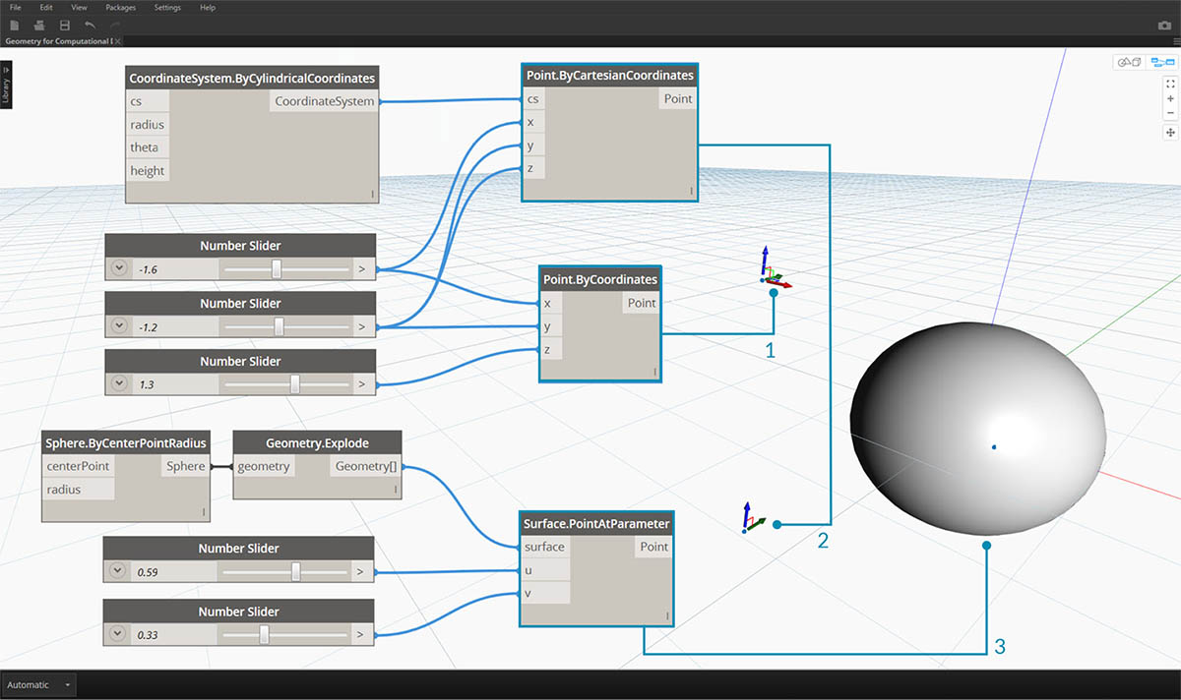Expand the 0.33 Number Slider settings chevron
Screen dimensions: 1181x700
pos(119,635)
